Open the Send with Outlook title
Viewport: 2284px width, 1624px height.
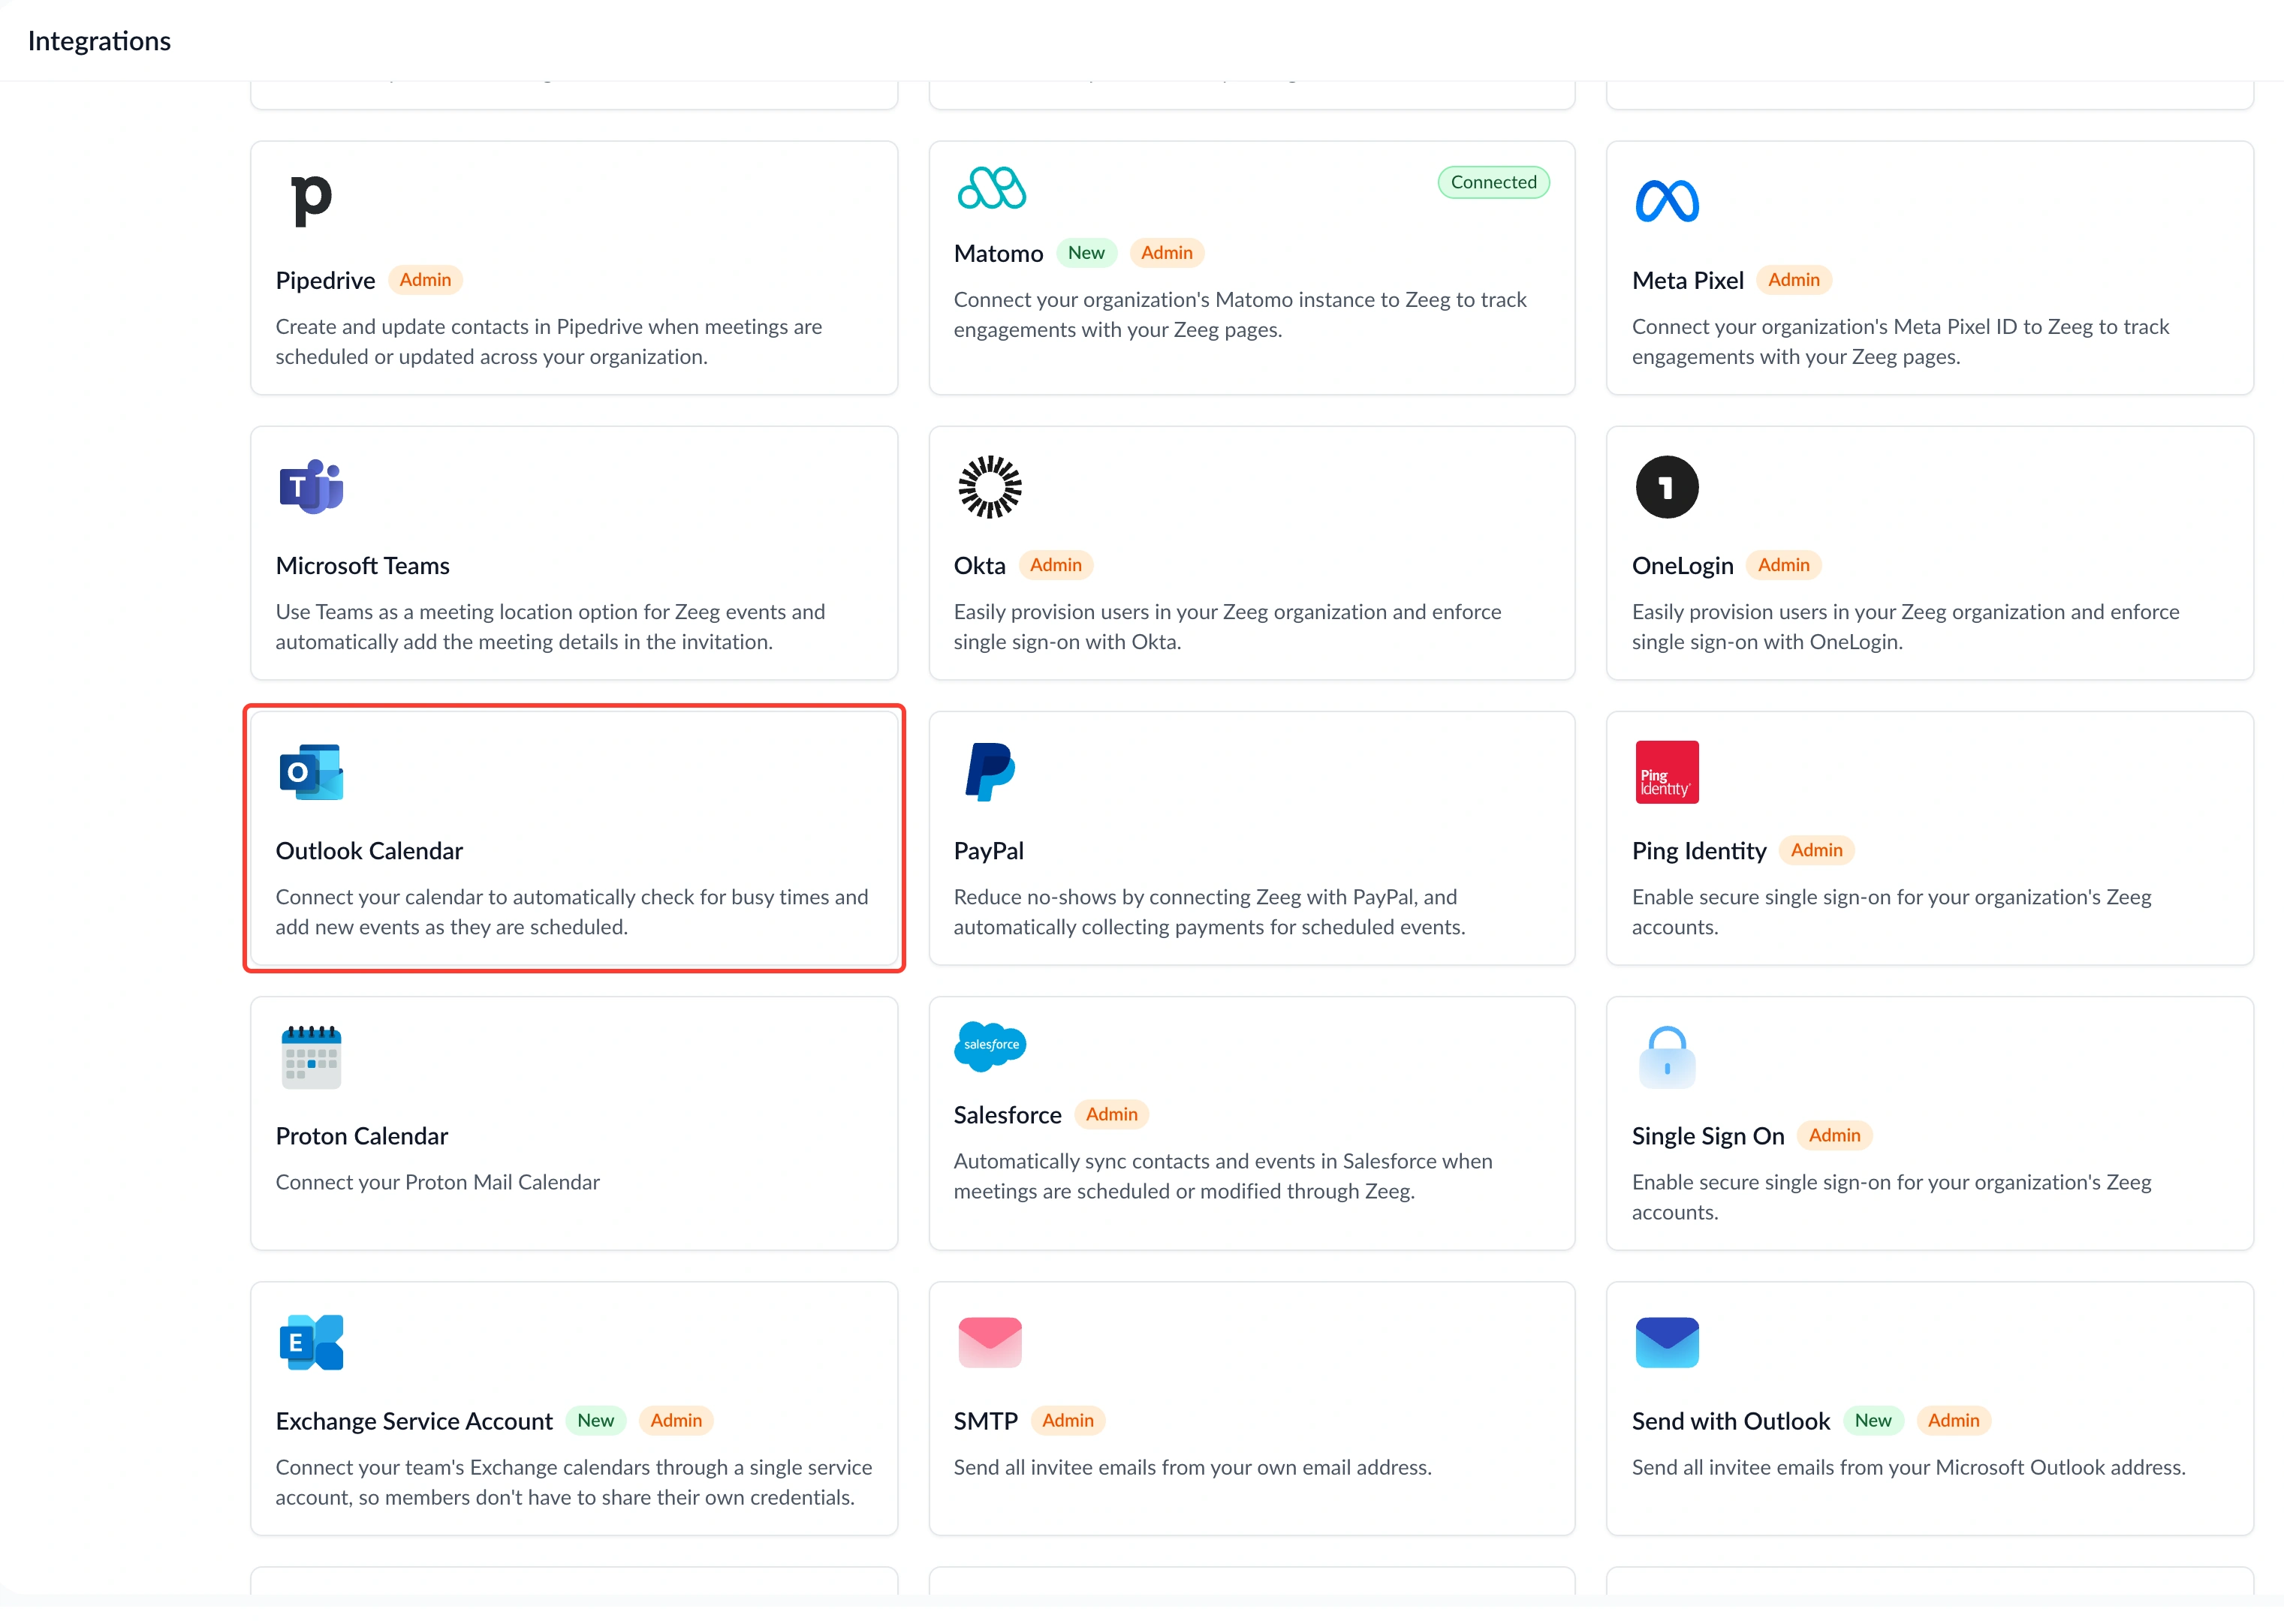[x=1730, y=1420]
